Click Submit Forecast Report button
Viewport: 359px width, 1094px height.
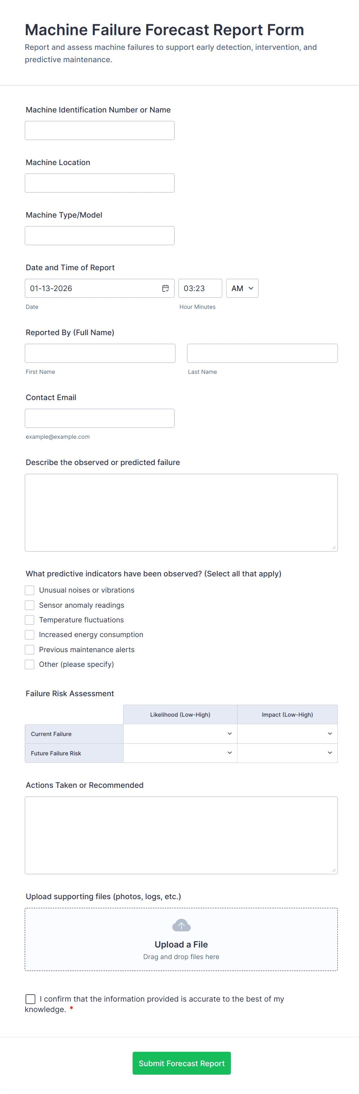[x=181, y=1063]
